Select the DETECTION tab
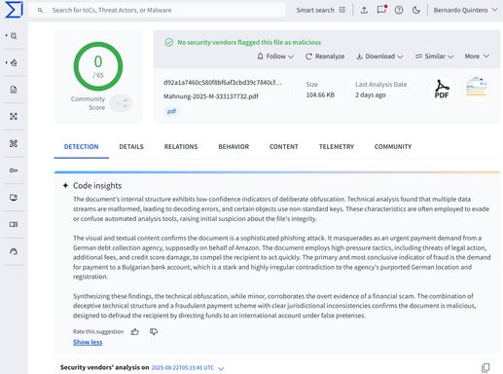The height and width of the screenshot is (374, 503). (81, 147)
